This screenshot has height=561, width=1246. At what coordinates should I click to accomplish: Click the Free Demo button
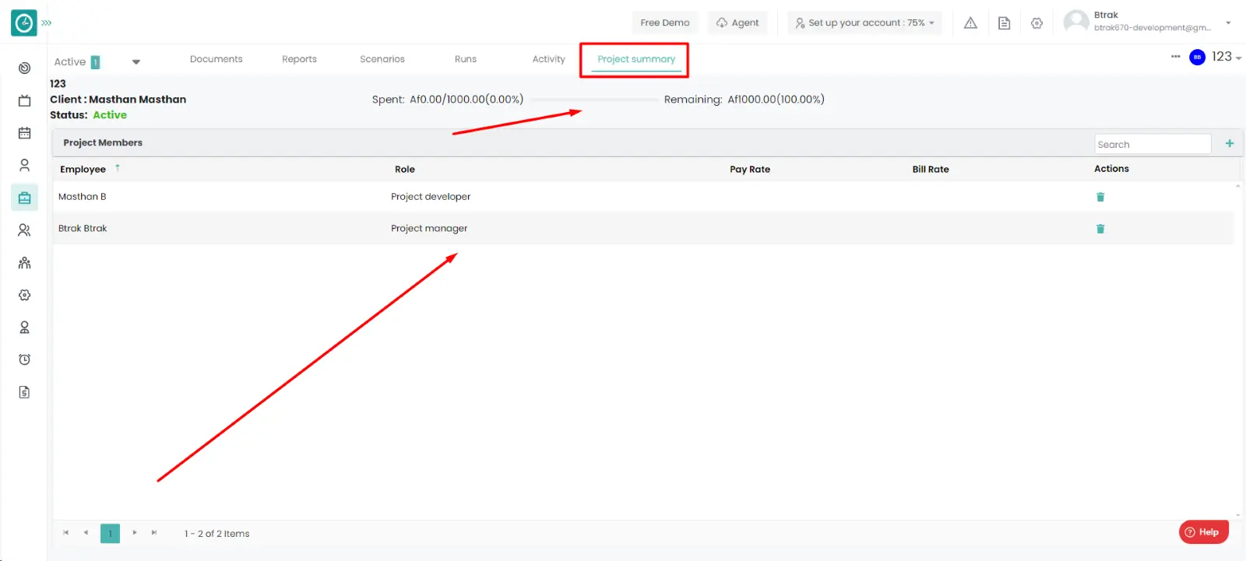coord(664,23)
